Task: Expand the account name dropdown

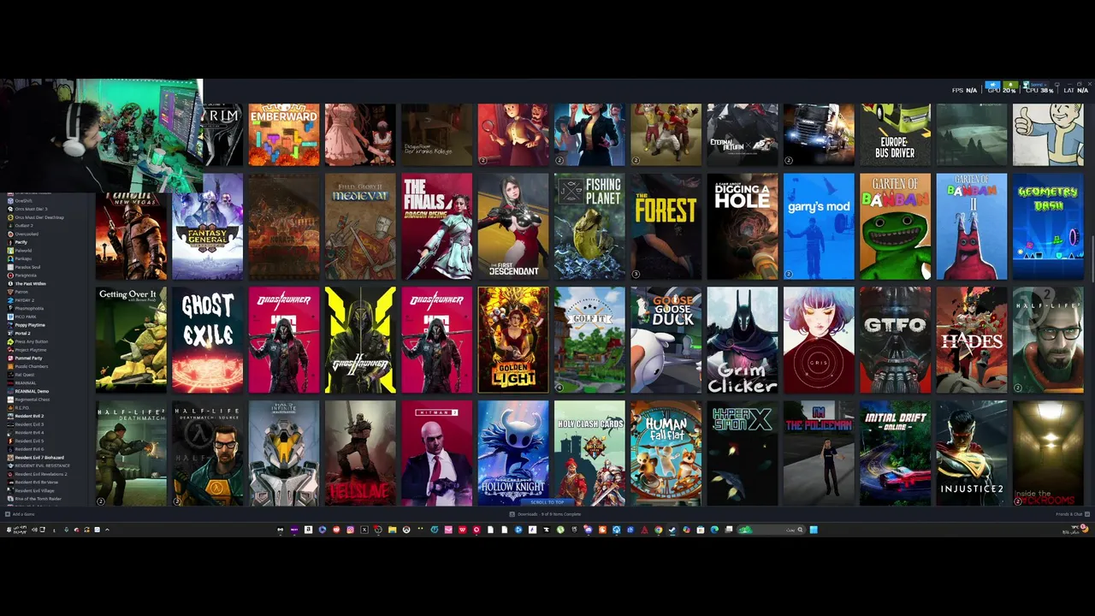Action: pyautogui.click(x=1036, y=85)
